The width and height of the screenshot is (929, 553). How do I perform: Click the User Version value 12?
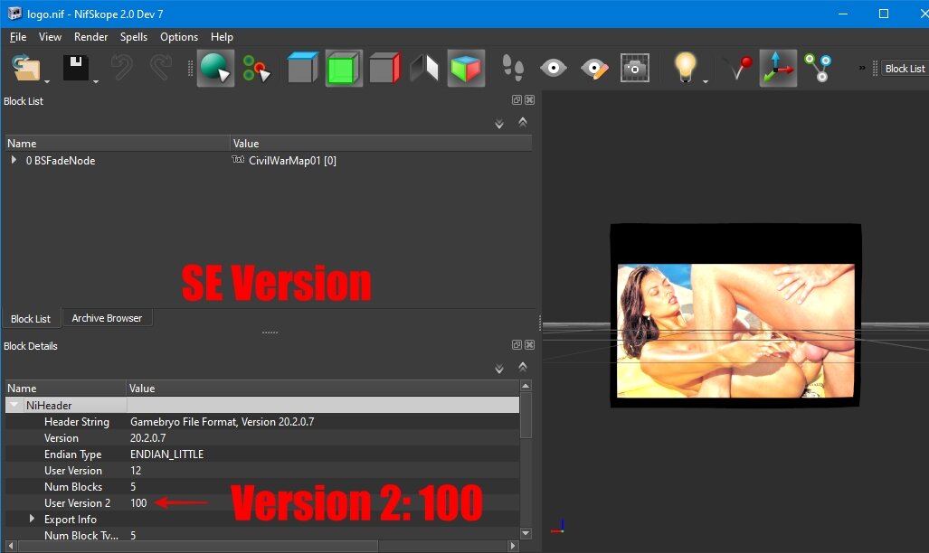(136, 471)
